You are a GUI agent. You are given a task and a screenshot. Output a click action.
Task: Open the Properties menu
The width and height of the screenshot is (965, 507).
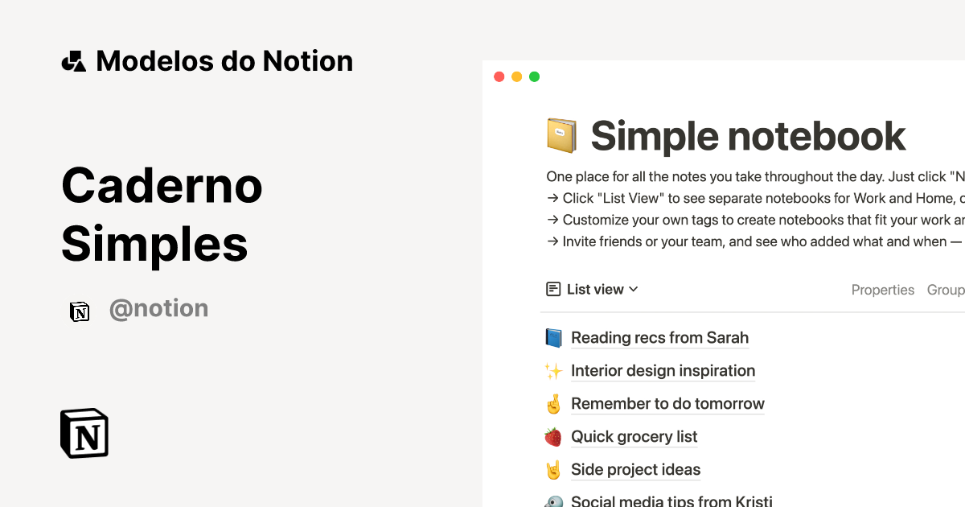[882, 290]
